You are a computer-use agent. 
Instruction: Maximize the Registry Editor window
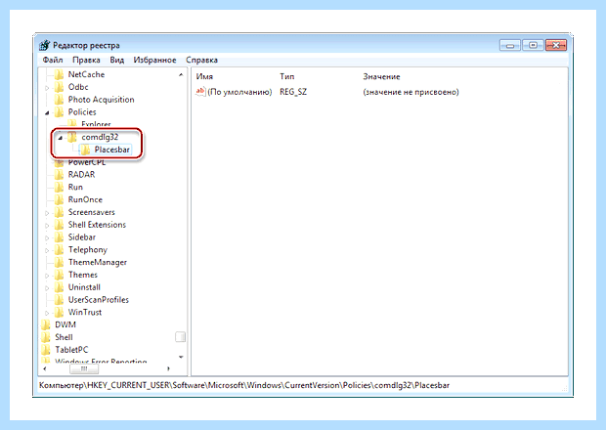[x=534, y=46]
